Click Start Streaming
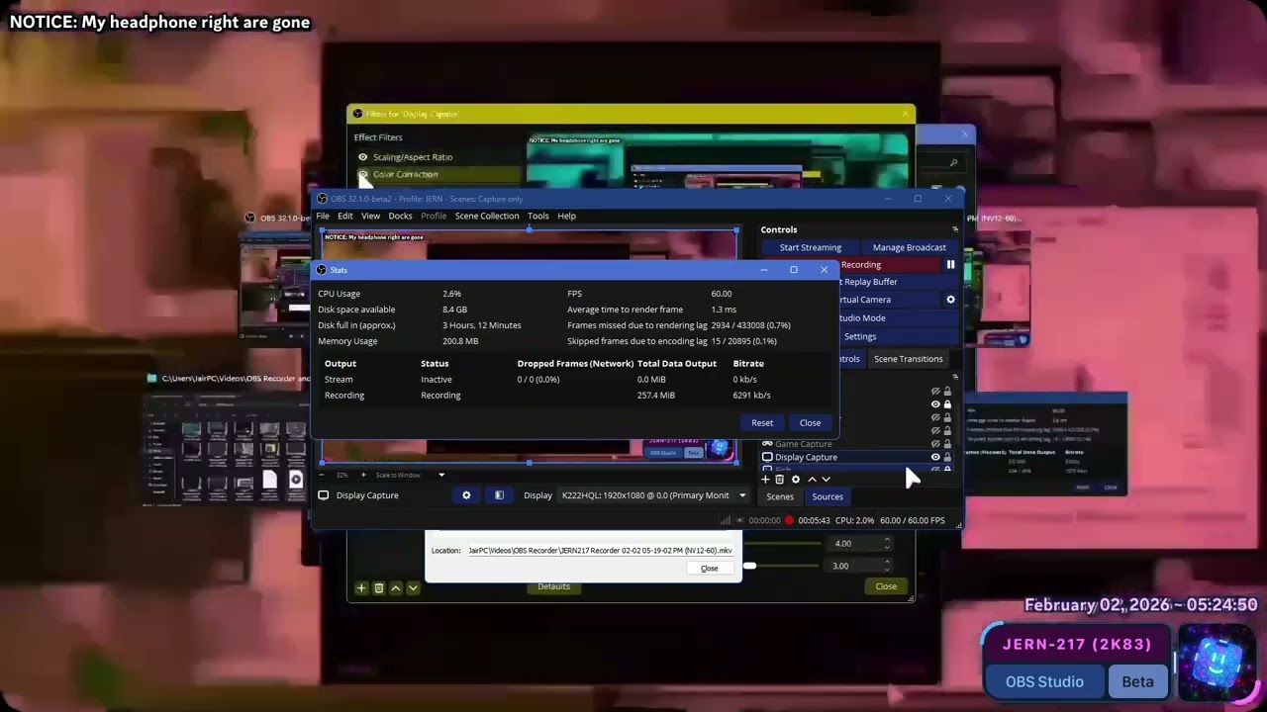Image resolution: width=1267 pixels, height=712 pixels. 810,247
